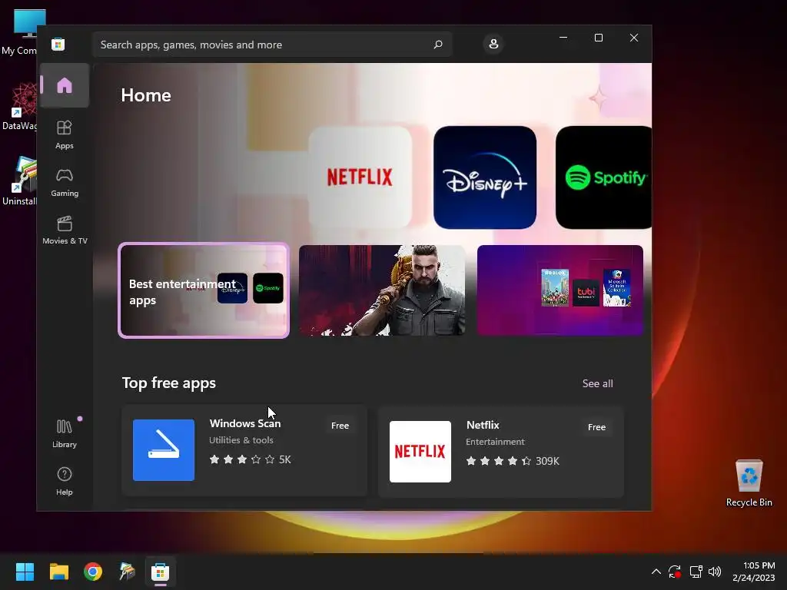Open Movies & TV section
This screenshot has height=590, width=787.
pos(65,230)
